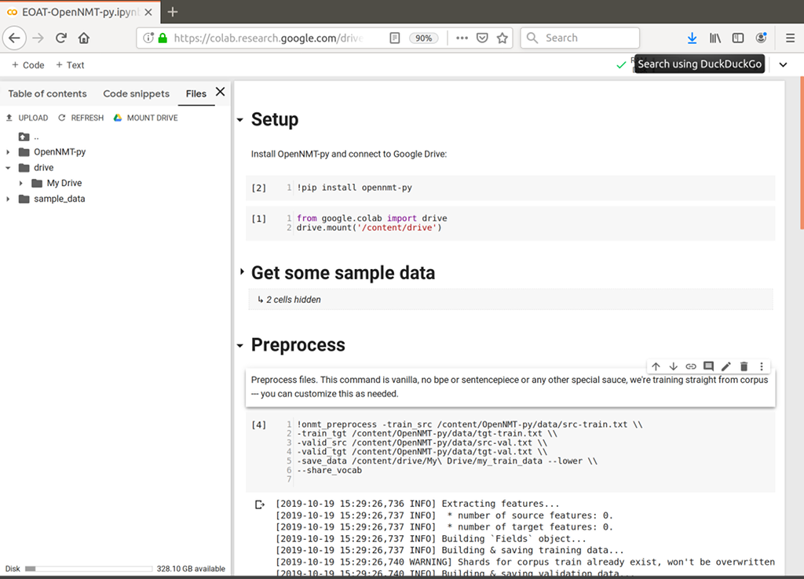Select the drive.mount code cell
The image size is (804, 579).
point(510,223)
